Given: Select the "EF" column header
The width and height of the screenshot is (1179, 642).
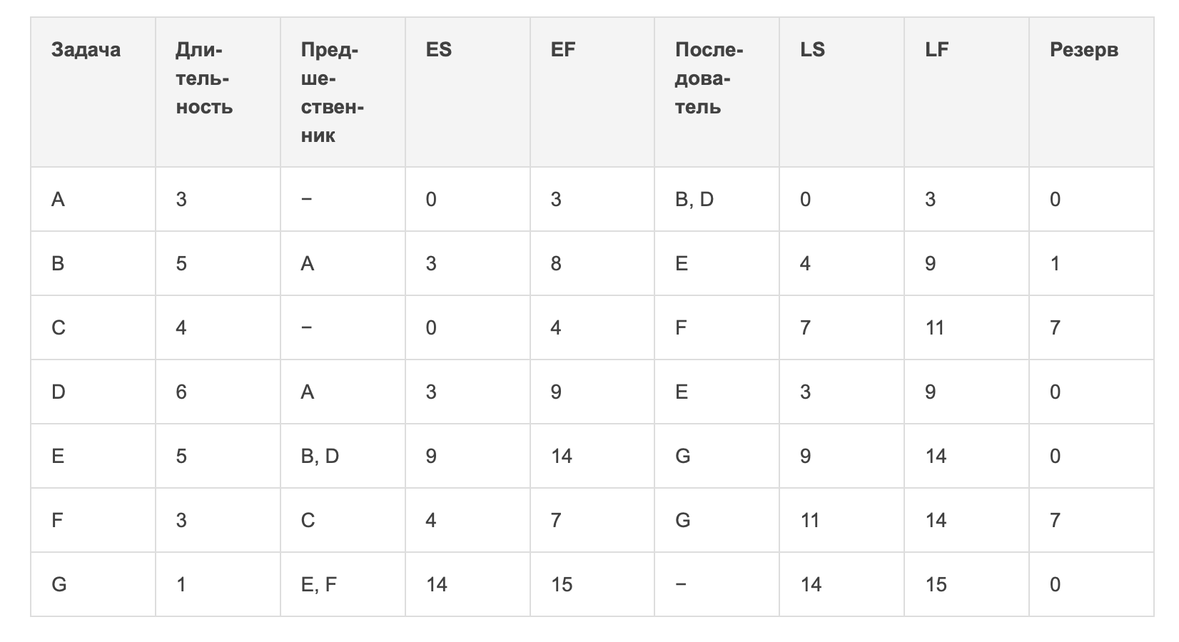Looking at the screenshot, I should tap(563, 50).
